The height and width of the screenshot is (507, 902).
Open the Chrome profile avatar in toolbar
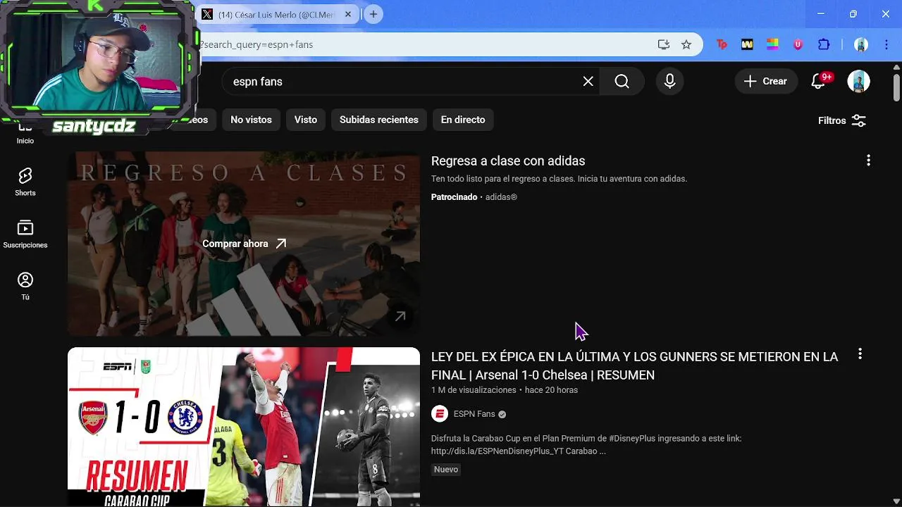(x=861, y=44)
